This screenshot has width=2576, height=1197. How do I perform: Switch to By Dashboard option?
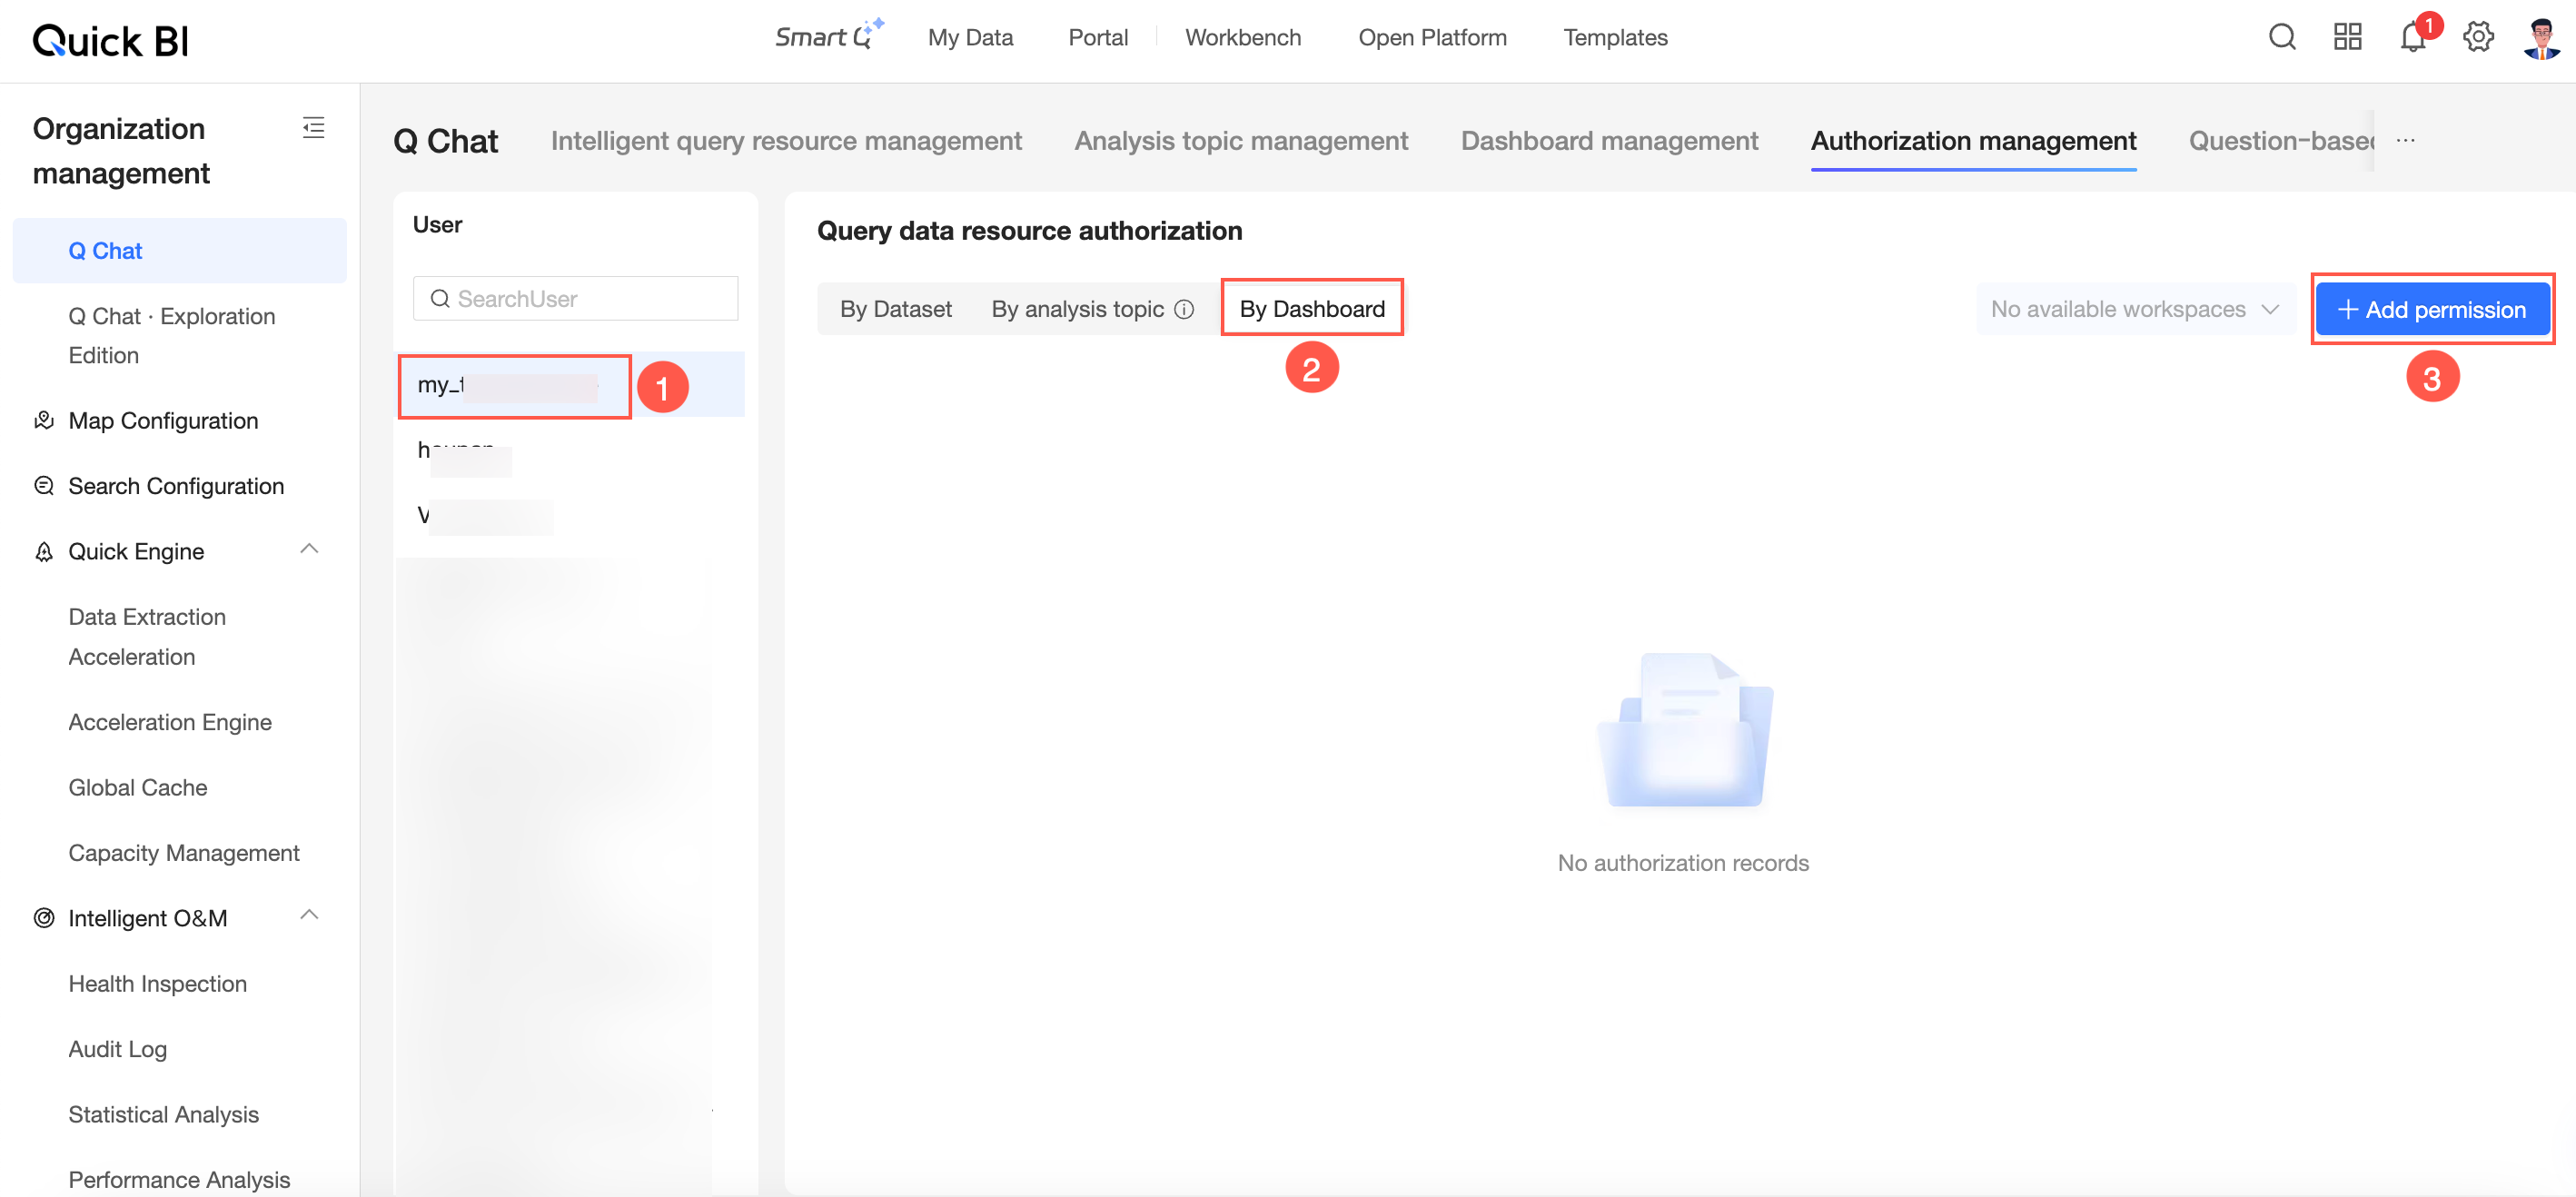tap(1311, 309)
